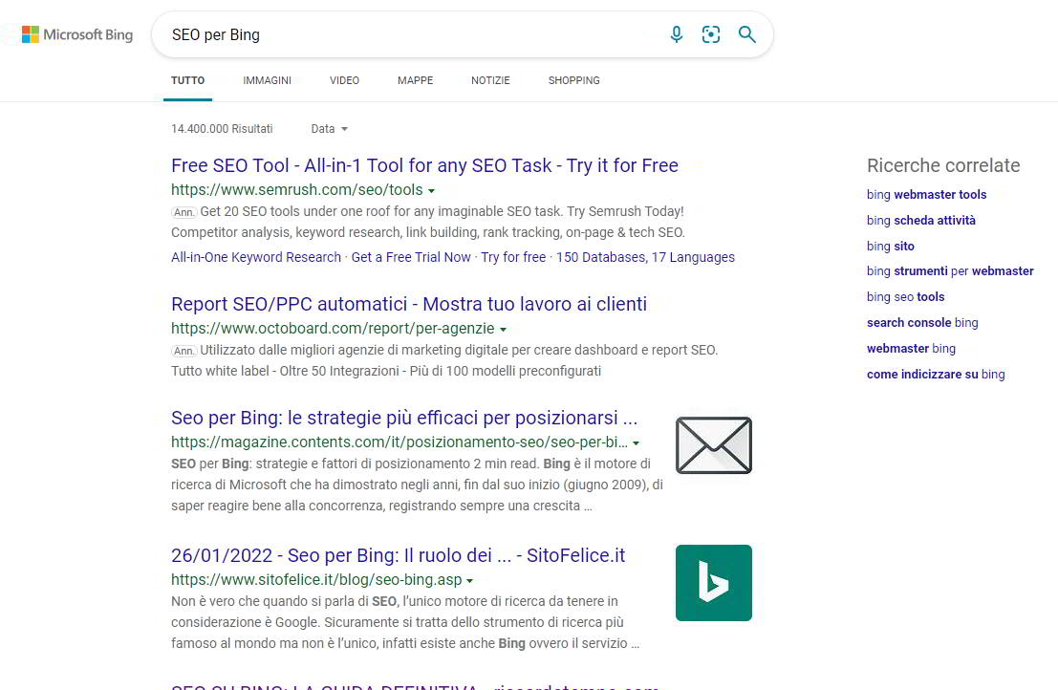Click the Microsoft Bing logo
Image resolution: width=1058 pixels, height=690 pixels.
coord(77,34)
